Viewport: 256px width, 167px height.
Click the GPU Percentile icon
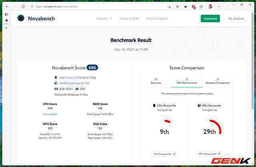(x=199, y=105)
